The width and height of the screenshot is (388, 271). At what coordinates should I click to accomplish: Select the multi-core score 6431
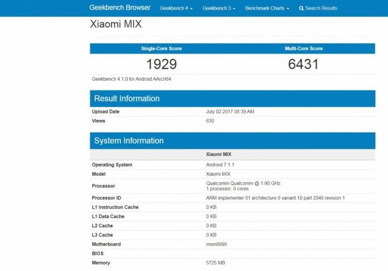point(303,64)
